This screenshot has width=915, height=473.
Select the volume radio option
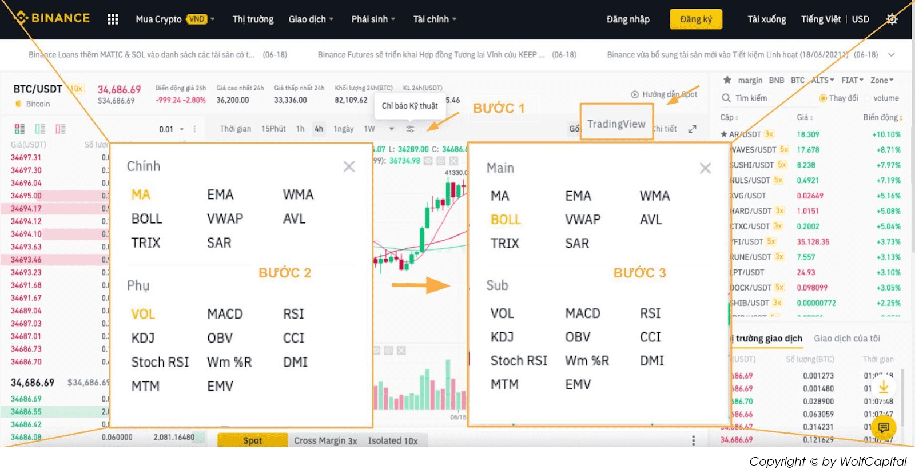(x=881, y=98)
